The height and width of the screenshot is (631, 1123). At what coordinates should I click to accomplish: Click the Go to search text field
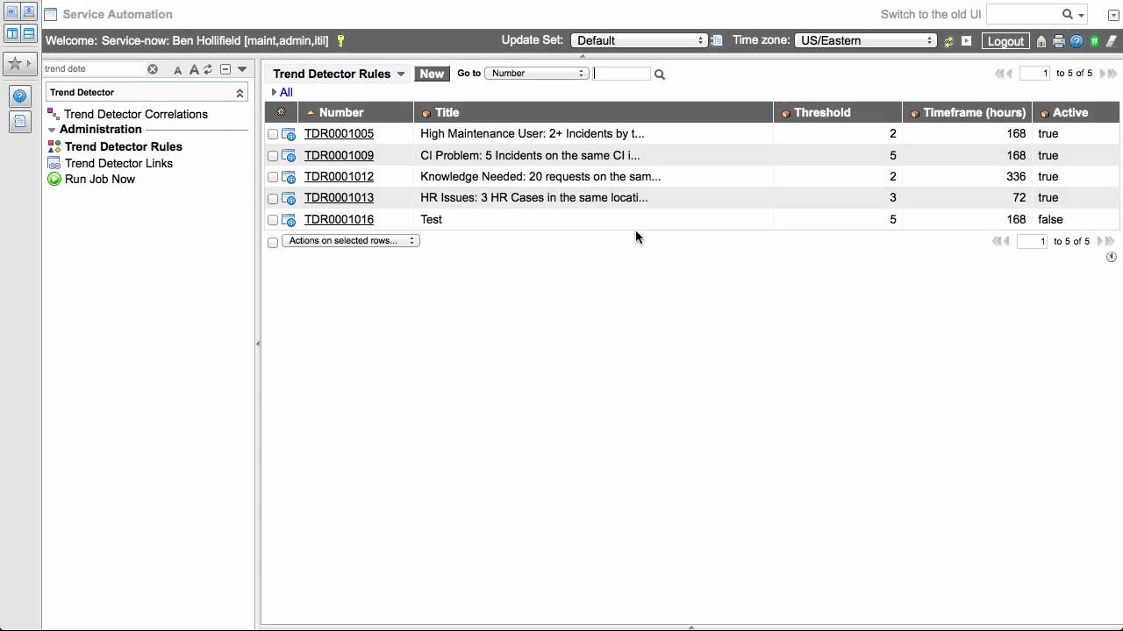pyautogui.click(x=622, y=74)
